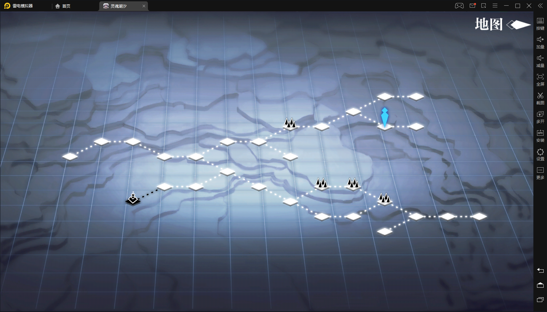Close the 灵魂潮汐 tab

click(x=144, y=6)
